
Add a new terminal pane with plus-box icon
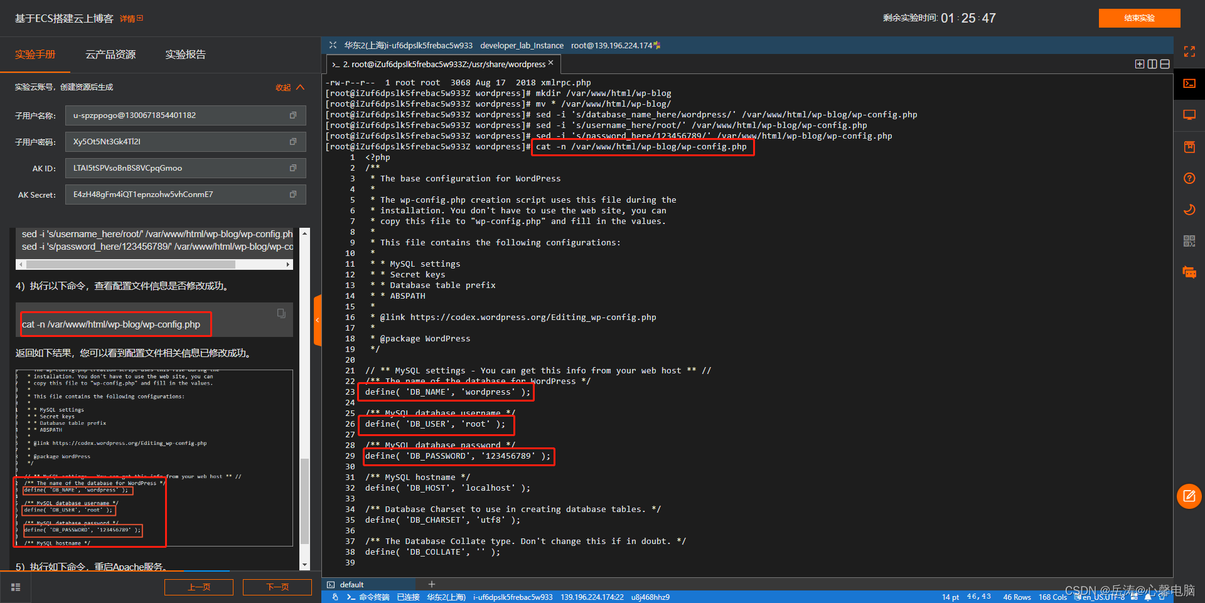point(1140,64)
